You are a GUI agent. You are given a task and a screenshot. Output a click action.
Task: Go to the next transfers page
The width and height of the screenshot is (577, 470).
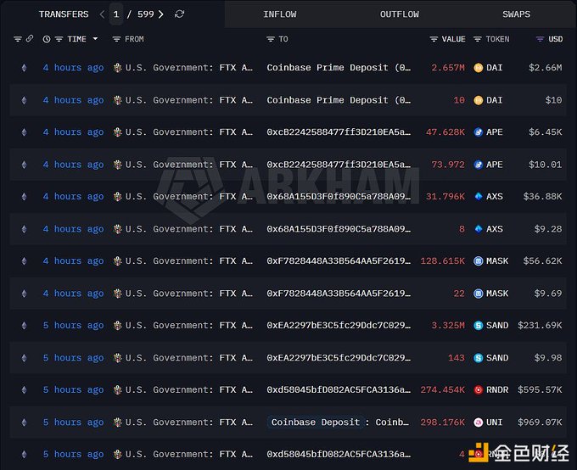161,14
